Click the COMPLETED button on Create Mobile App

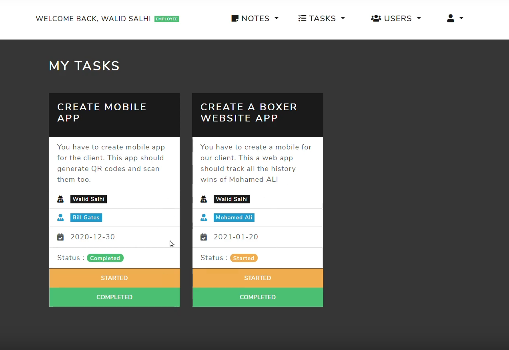[x=114, y=297]
